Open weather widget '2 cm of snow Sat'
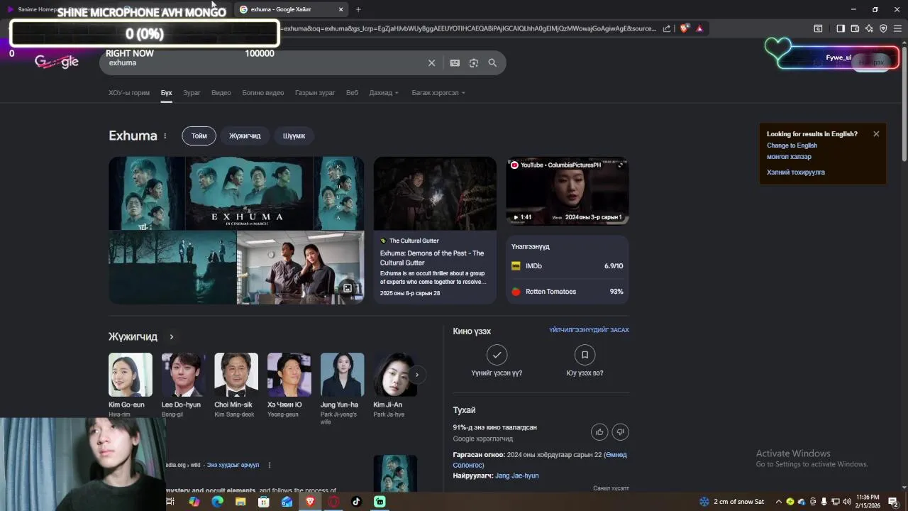The image size is (908, 511). (x=732, y=502)
